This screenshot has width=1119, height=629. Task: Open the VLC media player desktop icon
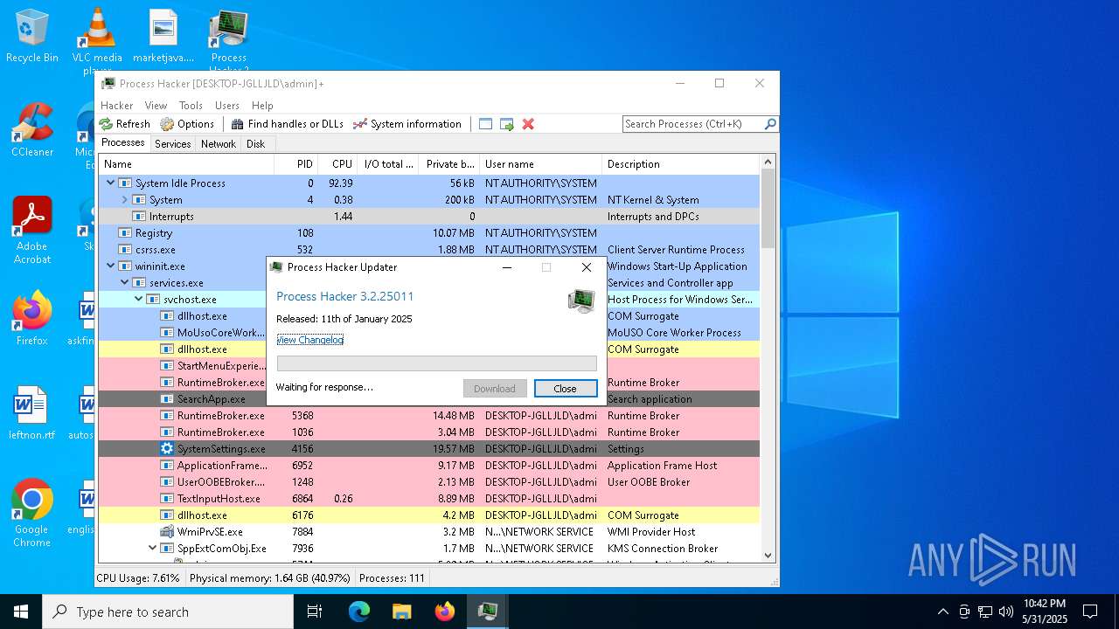[96, 40]
